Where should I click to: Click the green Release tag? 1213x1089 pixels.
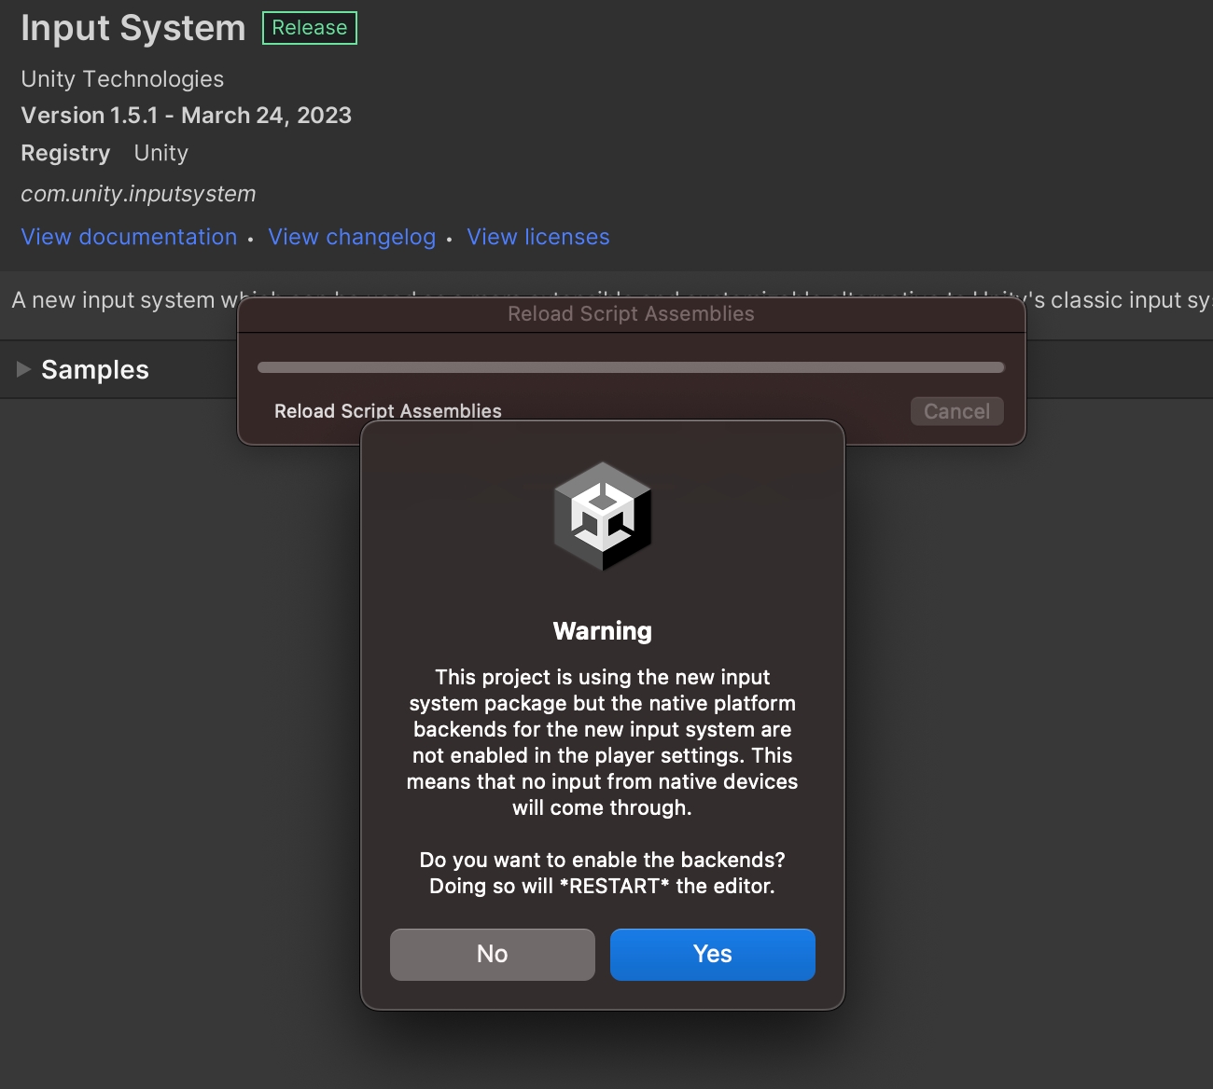[310, 28]
